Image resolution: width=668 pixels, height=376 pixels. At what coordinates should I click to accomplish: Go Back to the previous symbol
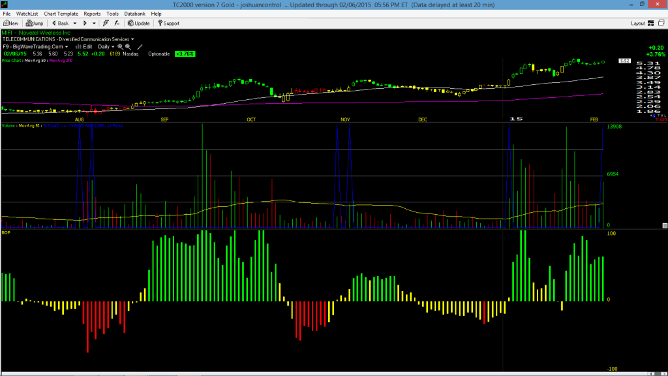click(61, 23)
